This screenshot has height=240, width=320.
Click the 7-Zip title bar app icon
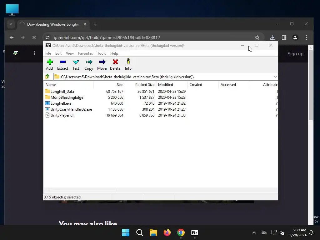[48, 45]
